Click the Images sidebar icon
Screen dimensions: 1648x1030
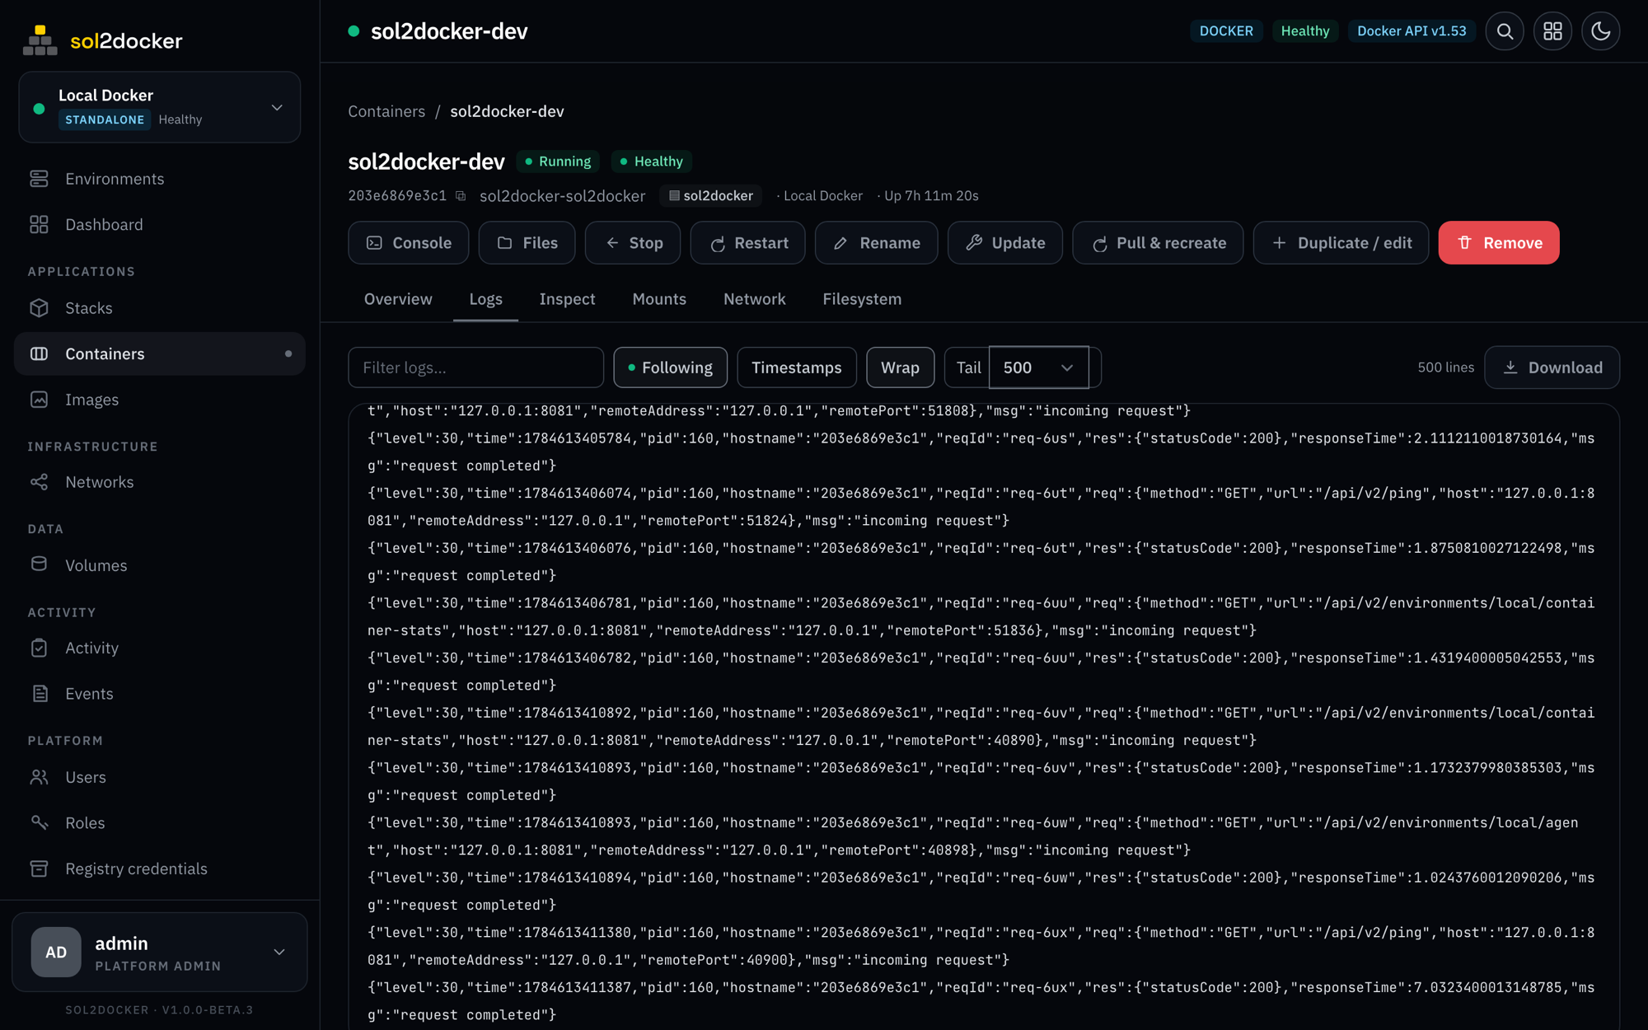click(x=39, y=400)
